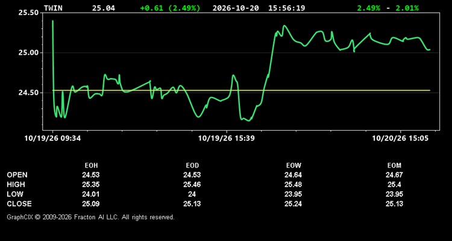Select EOW low value 23.95
452x241 pixels.
pyautogui.click(x=293, y=194)
